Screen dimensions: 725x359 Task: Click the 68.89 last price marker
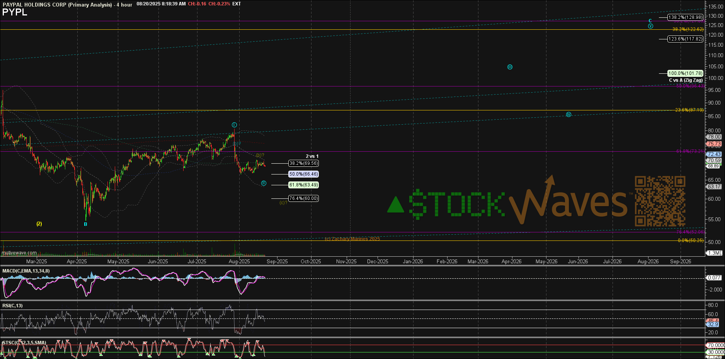click(x=713, y=166)
